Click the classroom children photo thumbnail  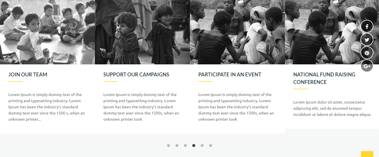tap(47, 32)
